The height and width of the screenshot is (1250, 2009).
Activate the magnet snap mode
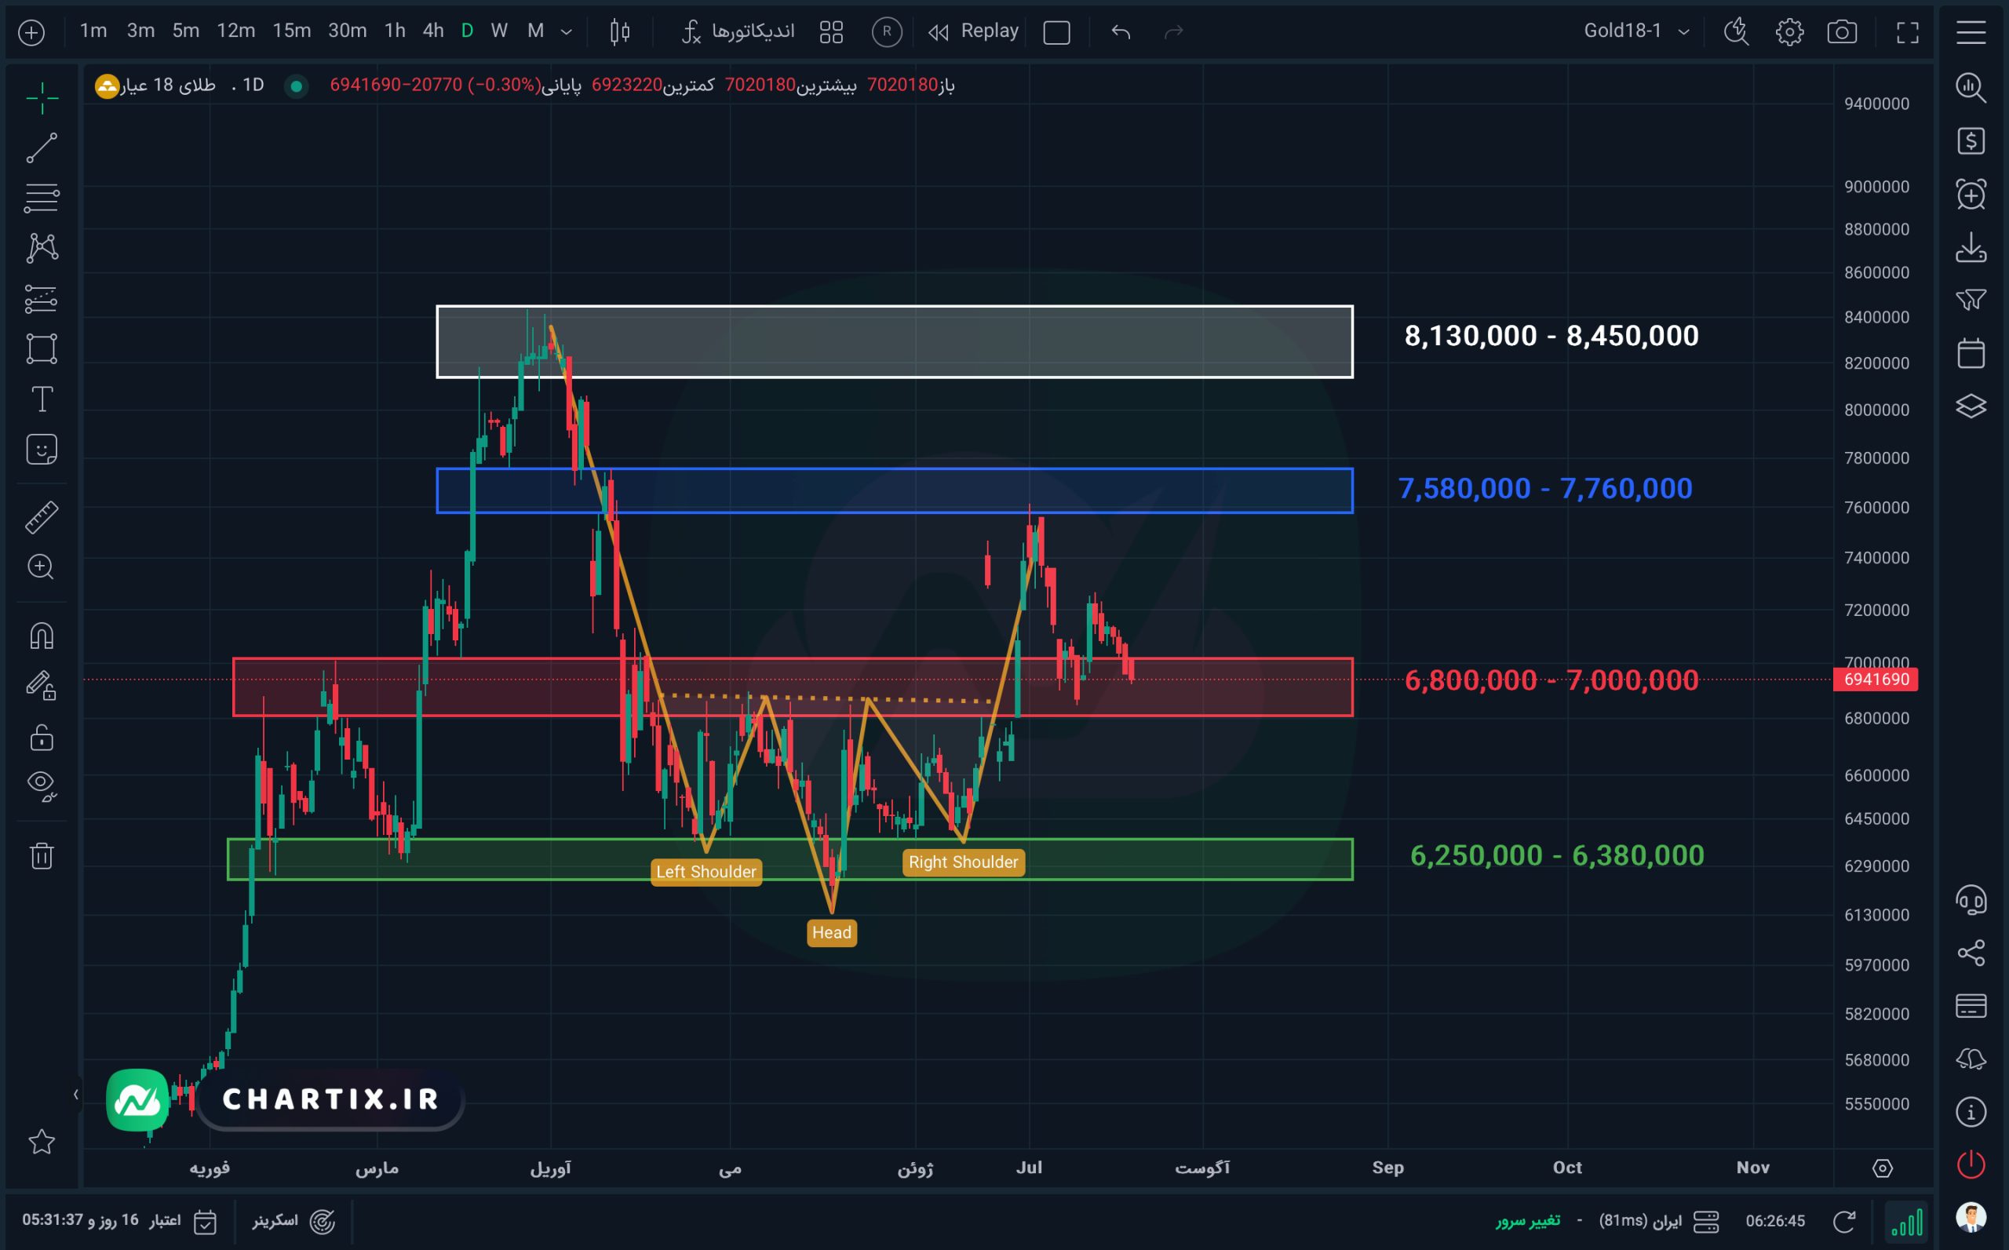click(x=42, y=636)
